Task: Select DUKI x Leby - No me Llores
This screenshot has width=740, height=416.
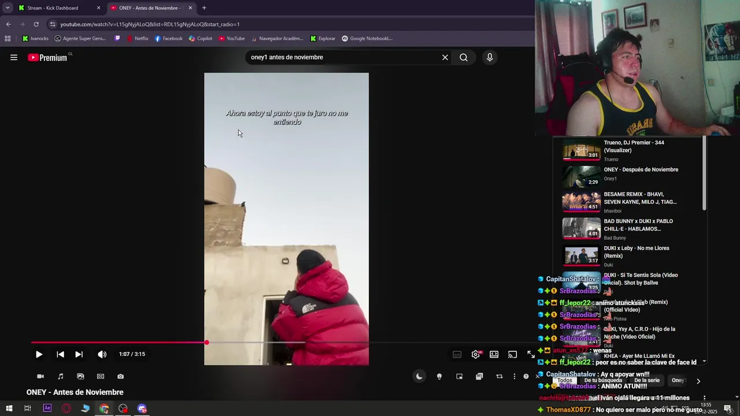Action: click(630, 257)
